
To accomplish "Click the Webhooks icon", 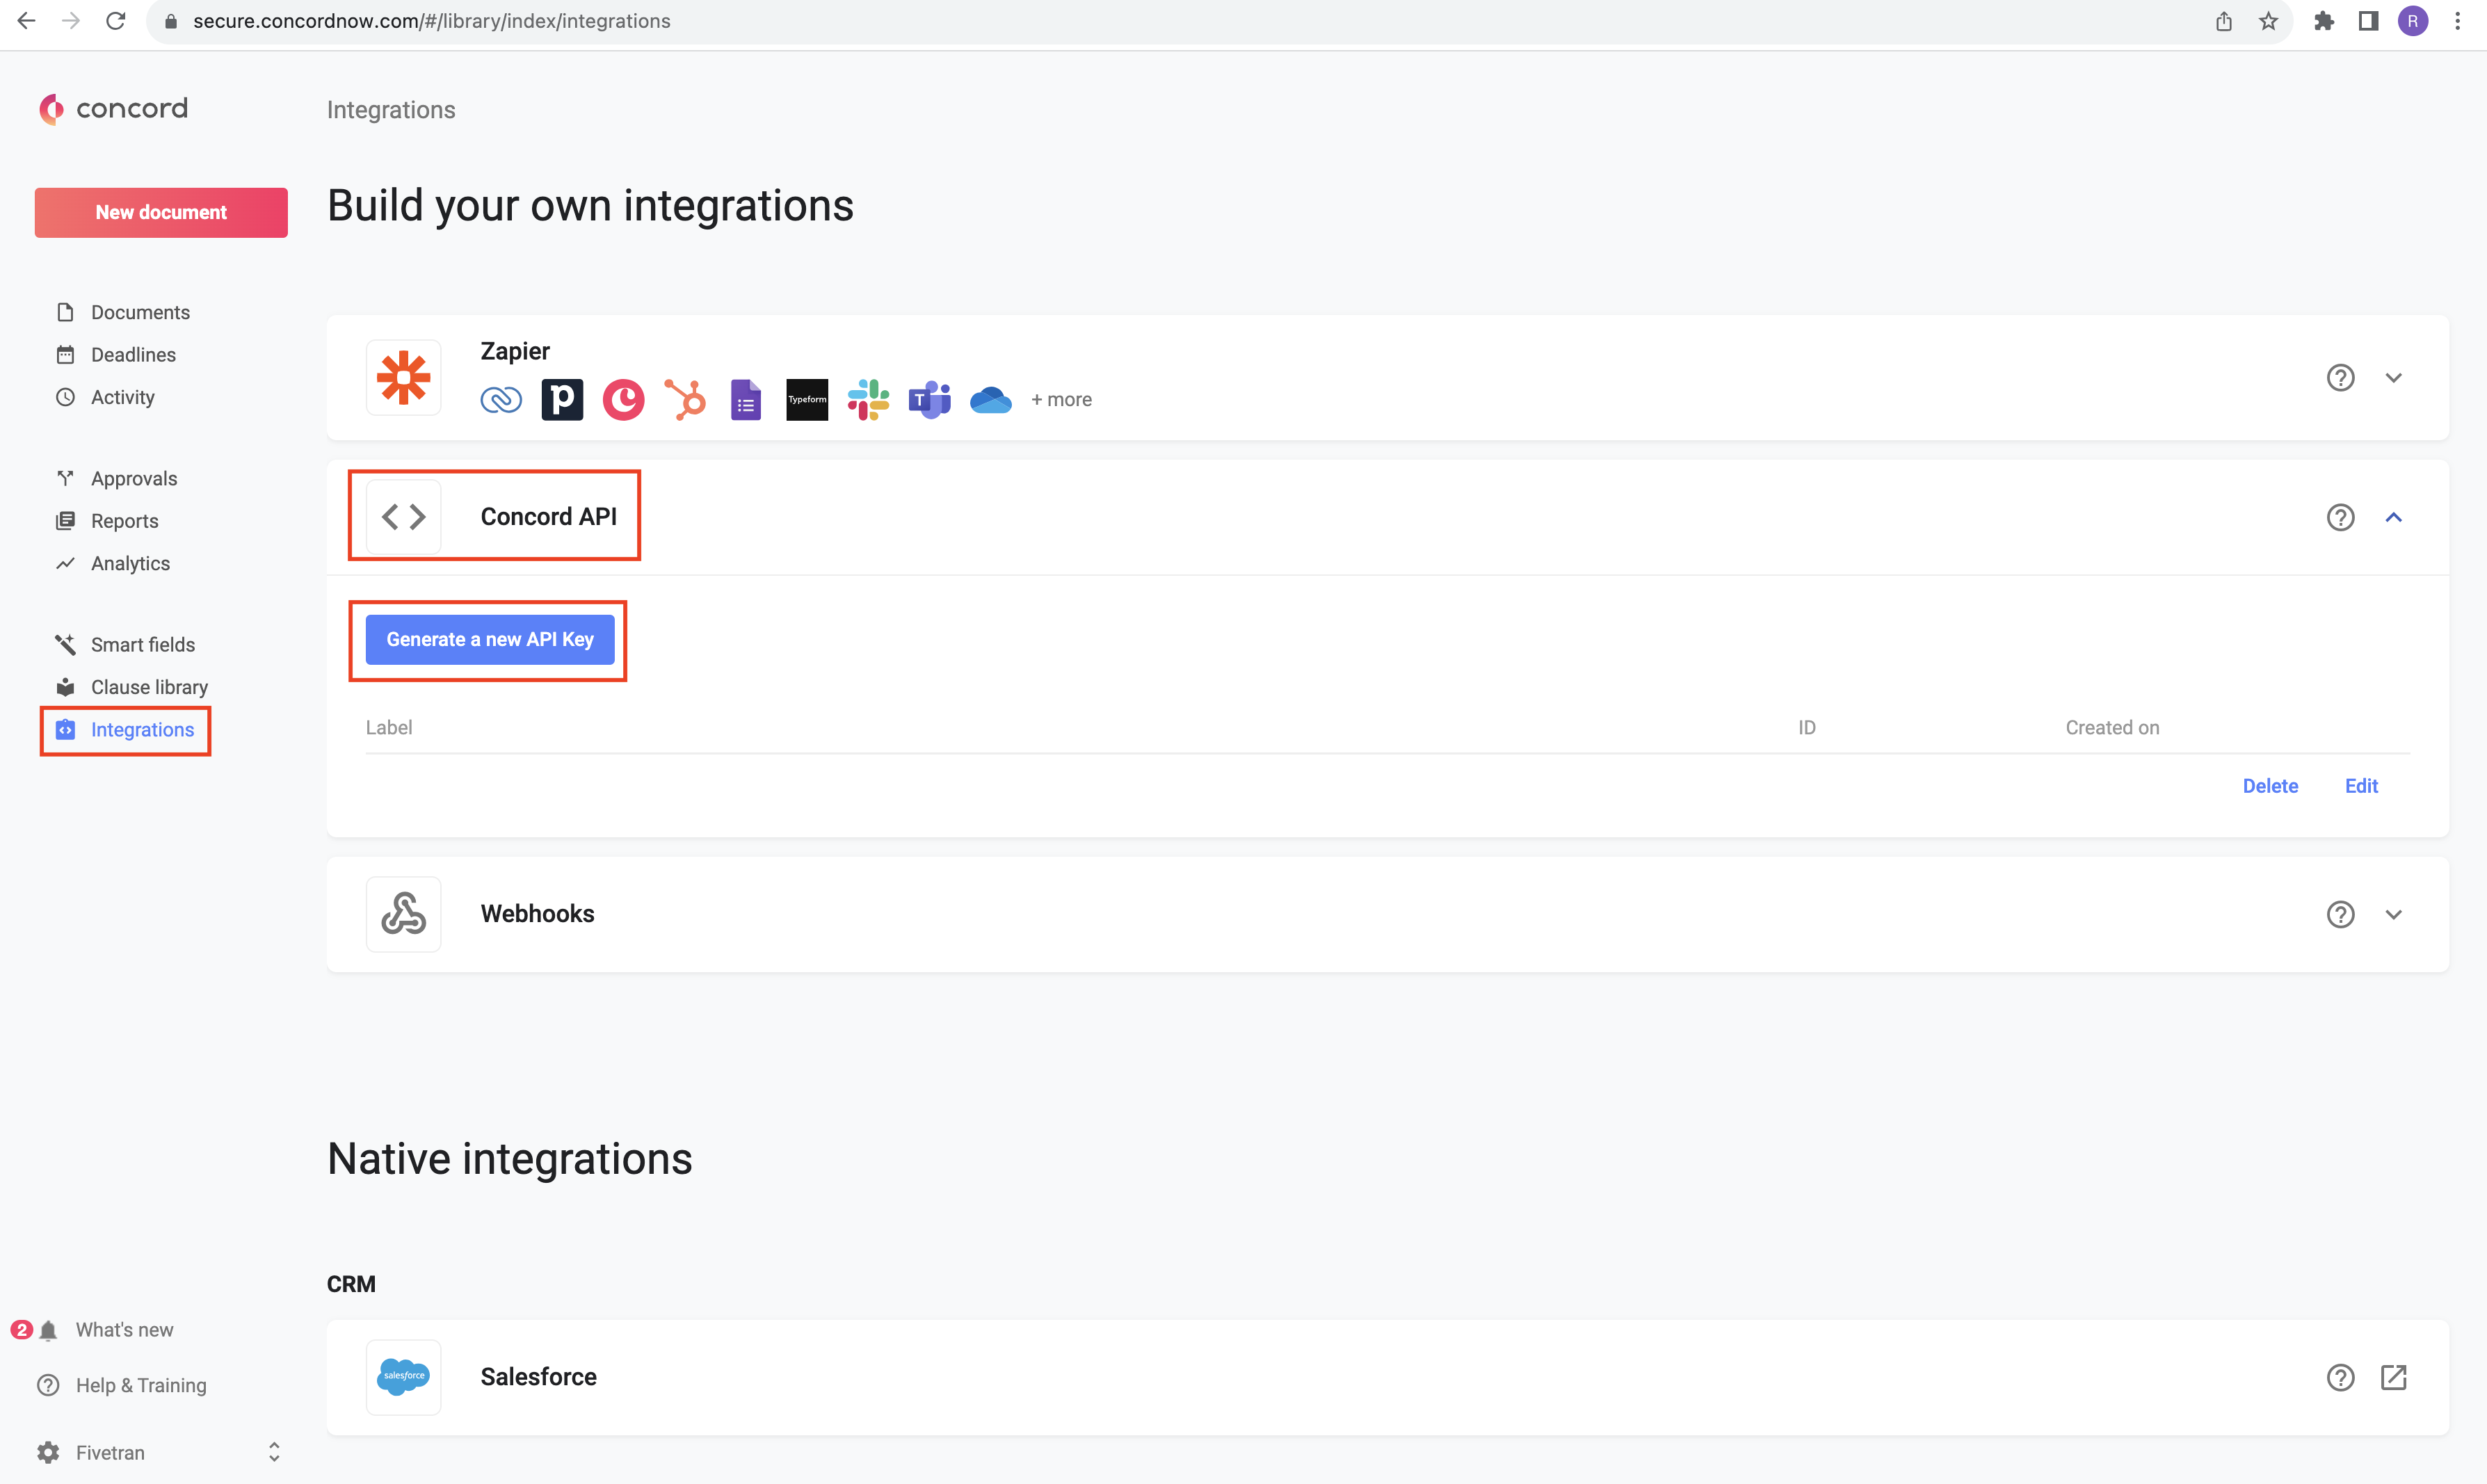I will click(x=403, y=912).
